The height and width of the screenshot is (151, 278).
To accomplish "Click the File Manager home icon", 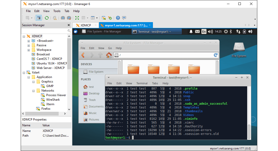I will click(x=109, y=55).
